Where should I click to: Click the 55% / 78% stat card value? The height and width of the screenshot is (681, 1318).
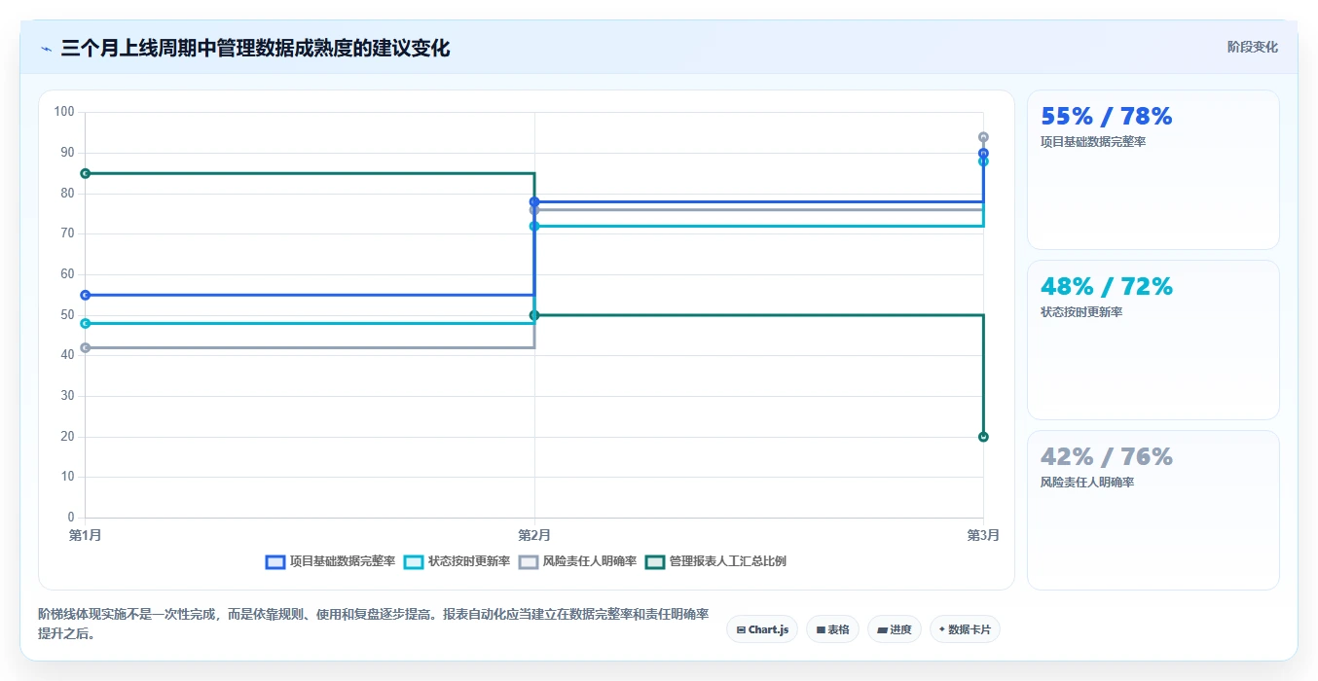1107,117
